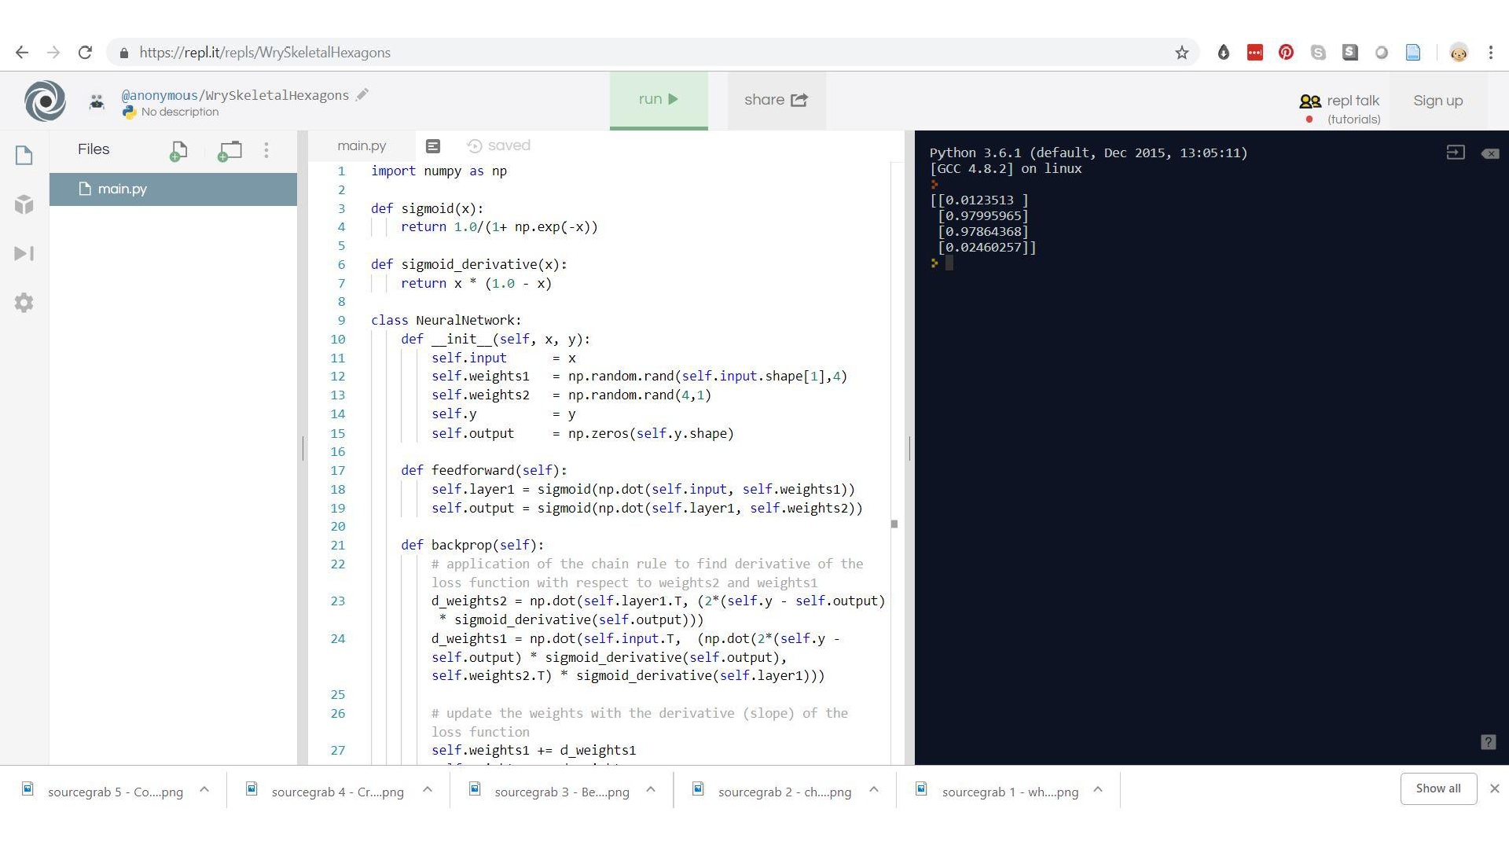Expand options for sourcegrab 3 download
This screenshot has height=849, width=1509.
click(651, 789)
